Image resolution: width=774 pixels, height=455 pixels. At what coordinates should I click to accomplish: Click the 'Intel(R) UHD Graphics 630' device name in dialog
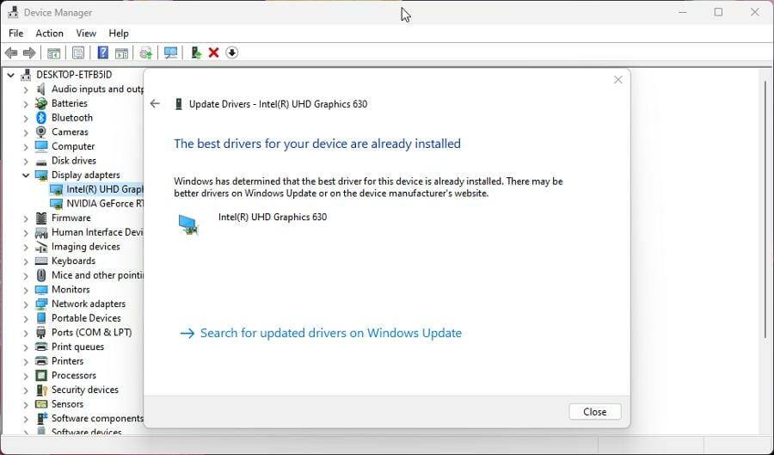(273, 217)
